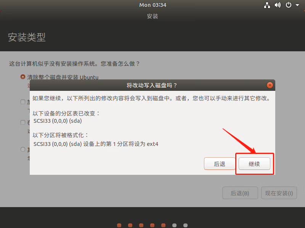The height and width of the screenshot is (228, 305).
Task: Click the first orange progress dot
Action: pyautogui.click(x=119, y=225)
